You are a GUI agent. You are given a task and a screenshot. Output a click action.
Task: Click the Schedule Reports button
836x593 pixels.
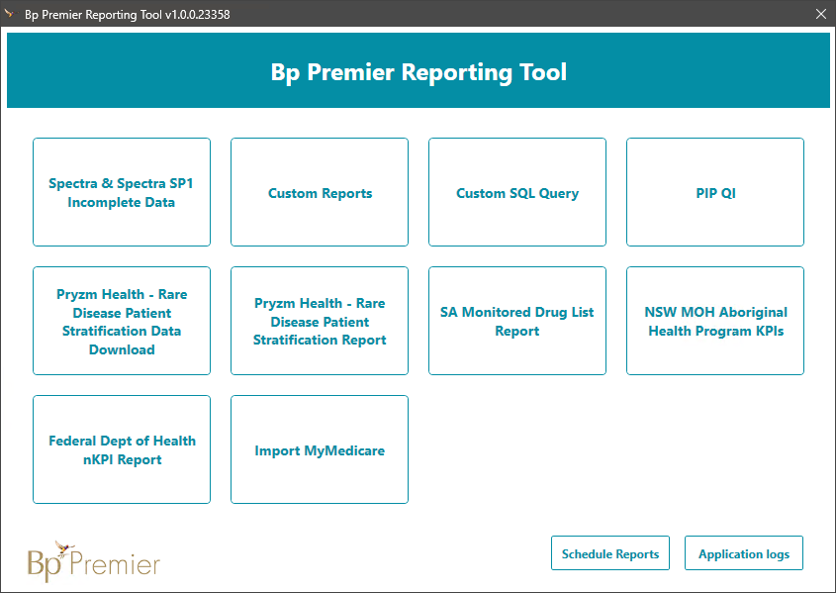tap(610, 553)
